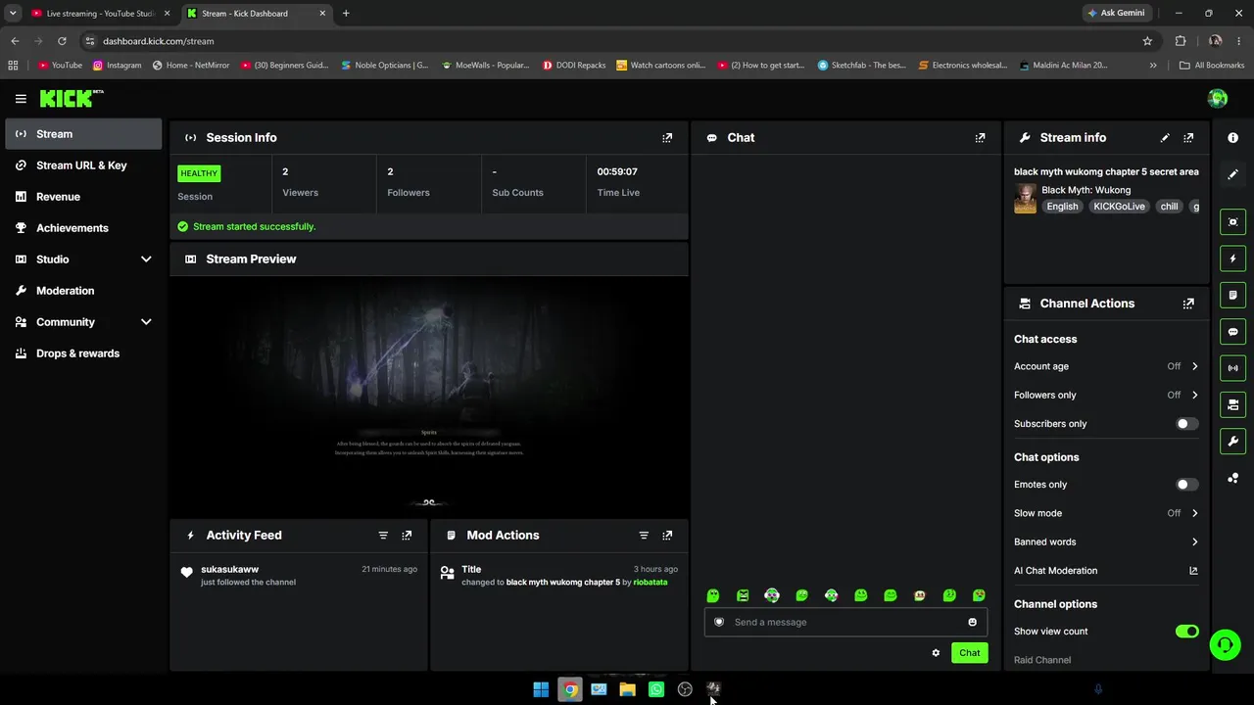Toggle the wrench widget in right rail
Screen dimensions: 1254x705
tap(1232, 442)
